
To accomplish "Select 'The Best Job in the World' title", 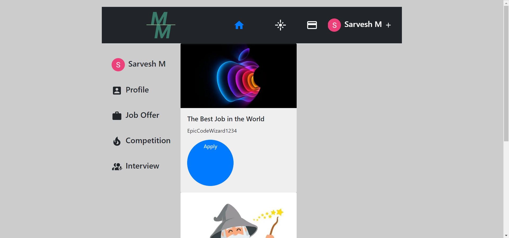I will [x=226, y=119].
